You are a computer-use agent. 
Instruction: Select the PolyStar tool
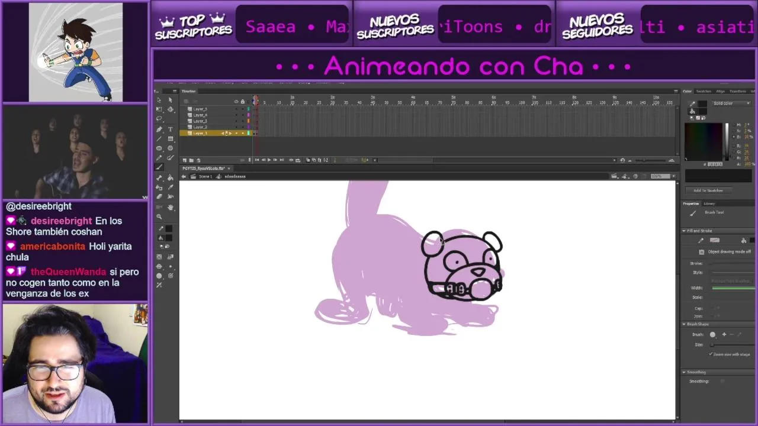pyautogui.click(x=171, y=148)
